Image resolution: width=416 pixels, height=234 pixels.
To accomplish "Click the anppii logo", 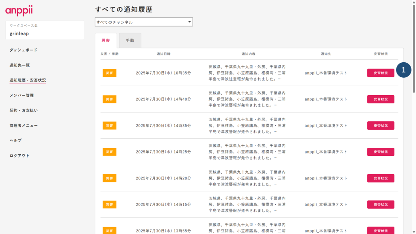I will pos(19,11).
